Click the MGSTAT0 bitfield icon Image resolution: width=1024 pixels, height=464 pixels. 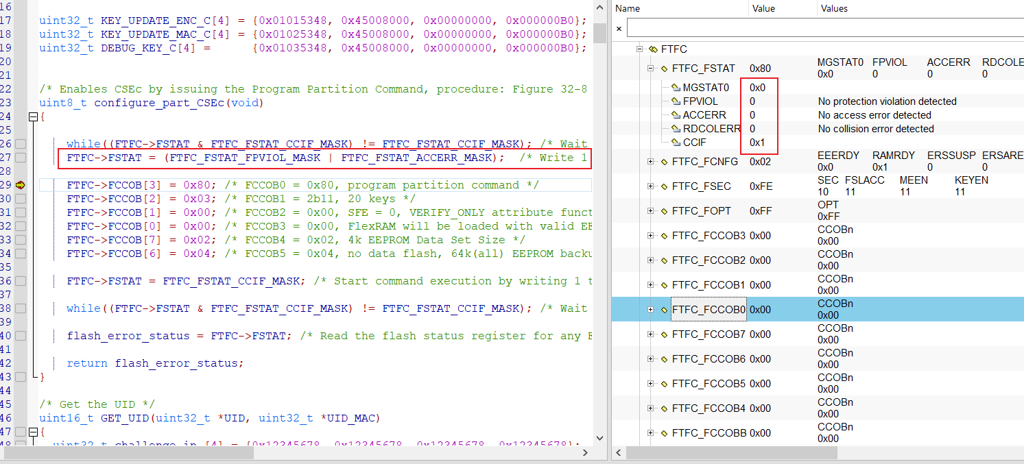676,88
